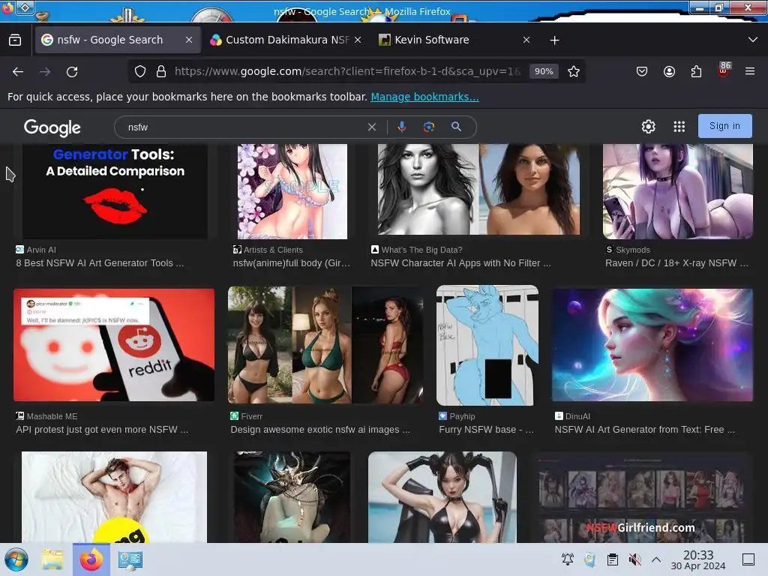Open the Pocket save icon

[x=642, y=71]
